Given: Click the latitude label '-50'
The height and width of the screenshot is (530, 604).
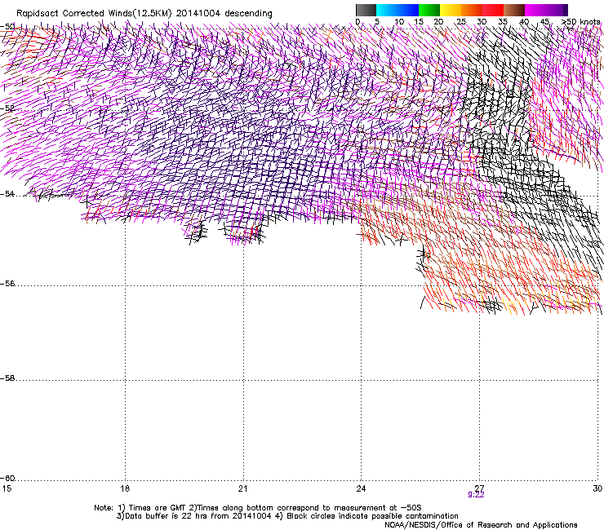Looking at the screenshot, I should (x=7, y=27).
